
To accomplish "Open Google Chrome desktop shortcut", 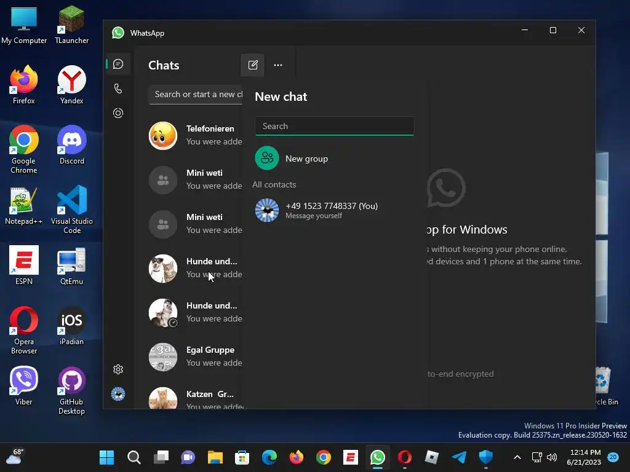I will (x=24, y=149).
